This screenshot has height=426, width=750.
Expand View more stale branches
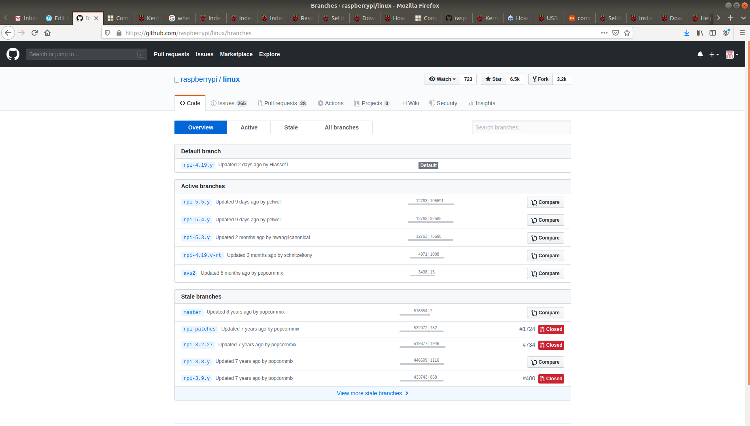[x=372, y=393]
